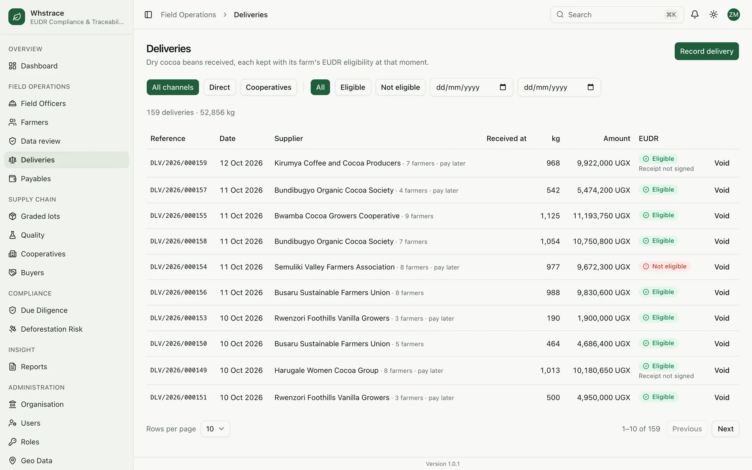Open Quality section
This screenshot has width=752, height=470.
[x=66, y=235]
